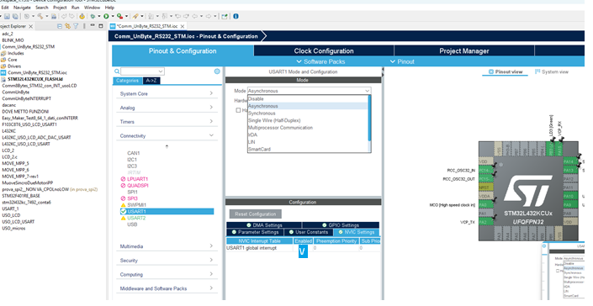Collapse the Connectivity category

[x=167, y=135]
